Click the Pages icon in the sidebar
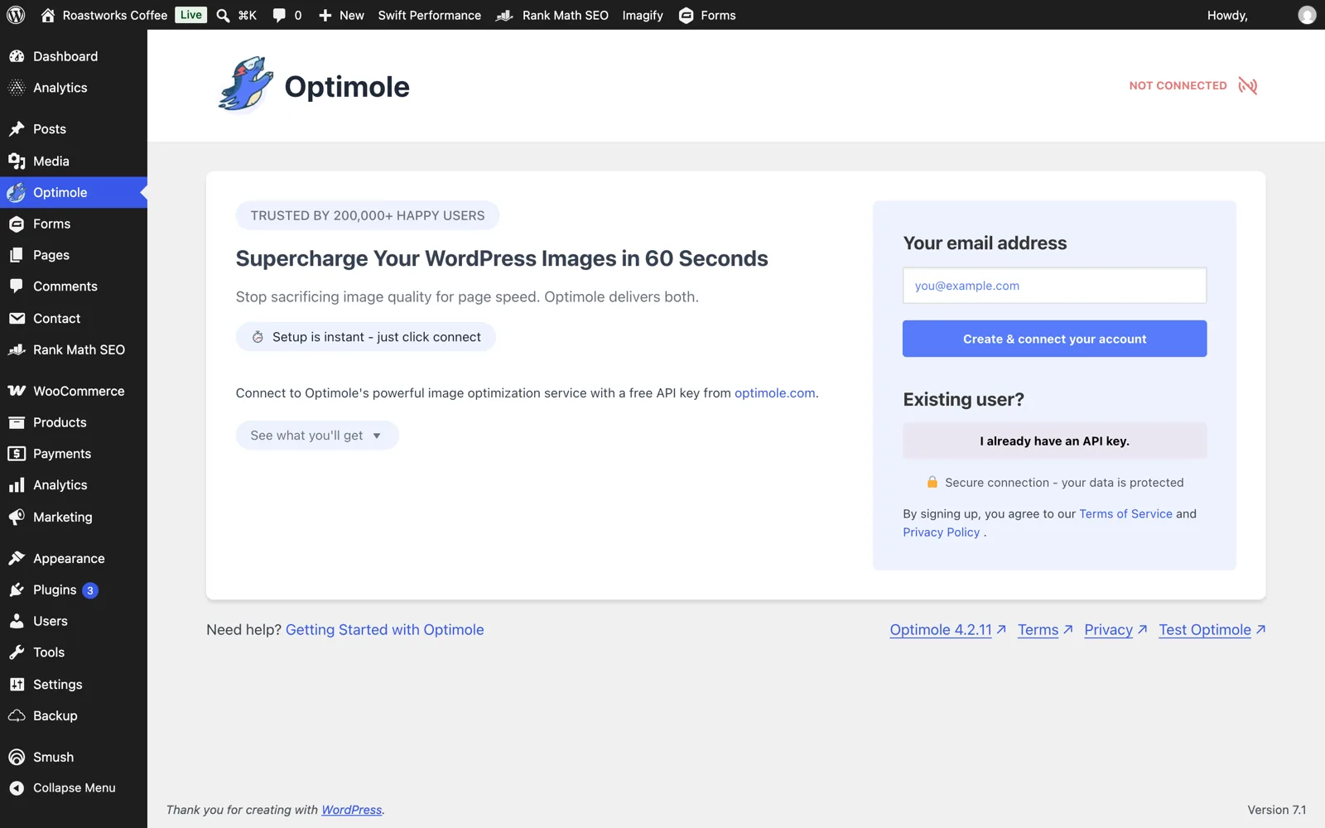The image size is (1325, 828). 17,255
